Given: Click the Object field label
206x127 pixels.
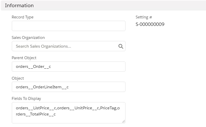Looking at the screenshot, I should [x=18, y=78].
